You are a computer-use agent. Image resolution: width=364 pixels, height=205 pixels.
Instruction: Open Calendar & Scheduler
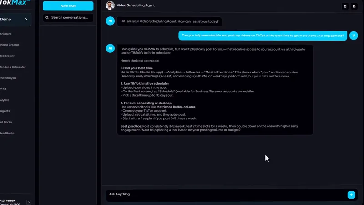click(13, 67)
